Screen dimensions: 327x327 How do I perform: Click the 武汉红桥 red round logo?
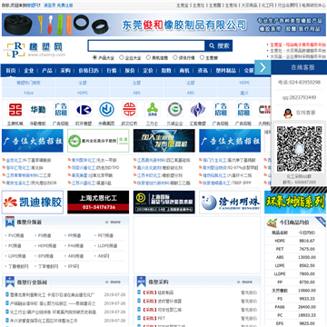(130, 110)
